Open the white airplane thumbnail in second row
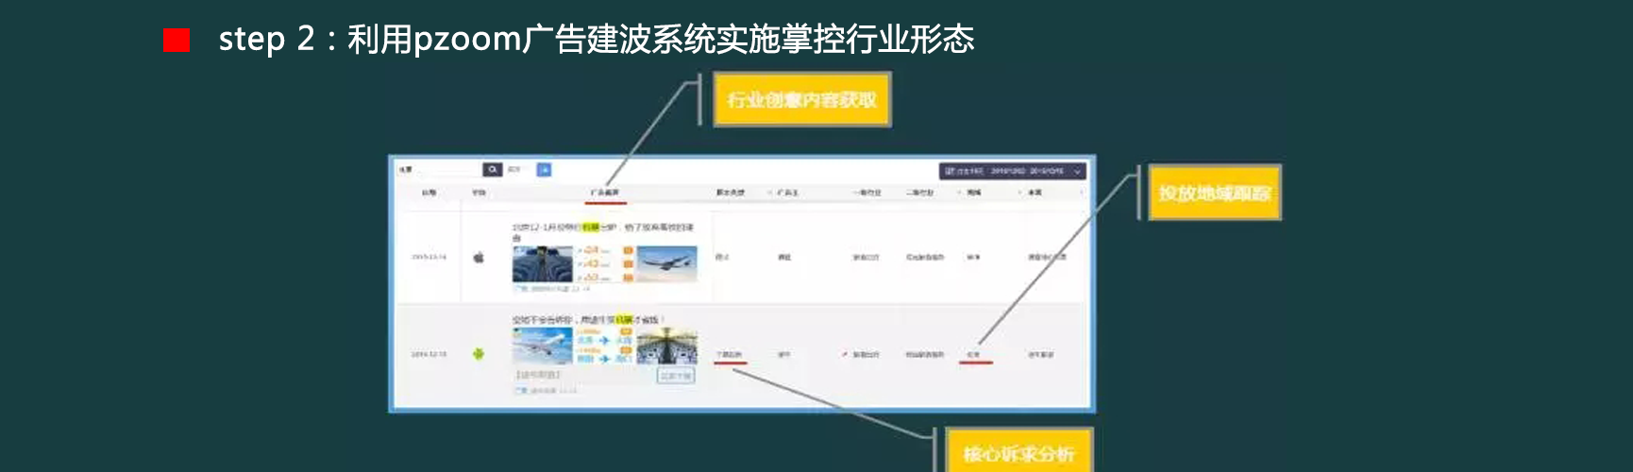Viewport: 1633px width, 472px height. [542, 346]
